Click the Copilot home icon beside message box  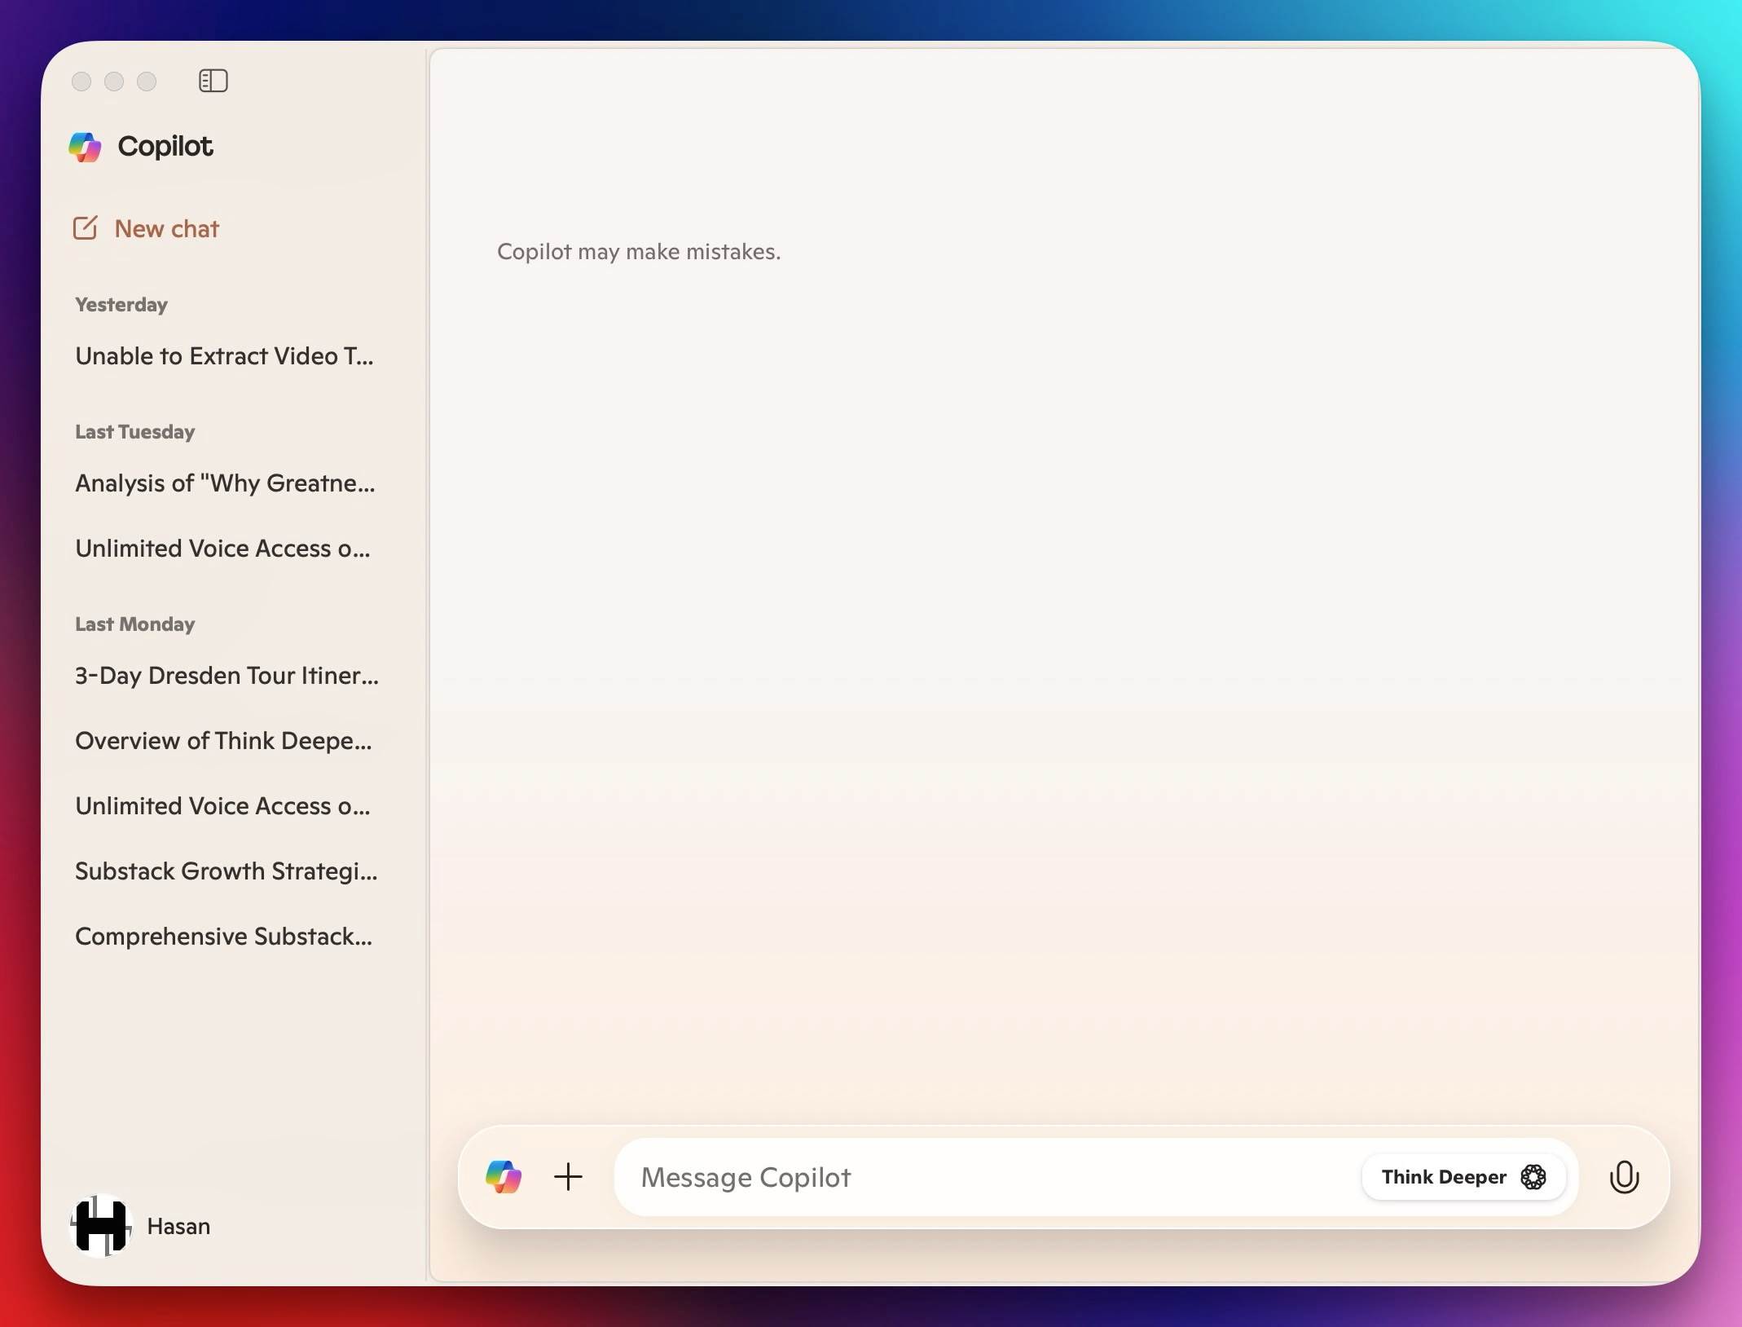click(x=504, y=1177)
